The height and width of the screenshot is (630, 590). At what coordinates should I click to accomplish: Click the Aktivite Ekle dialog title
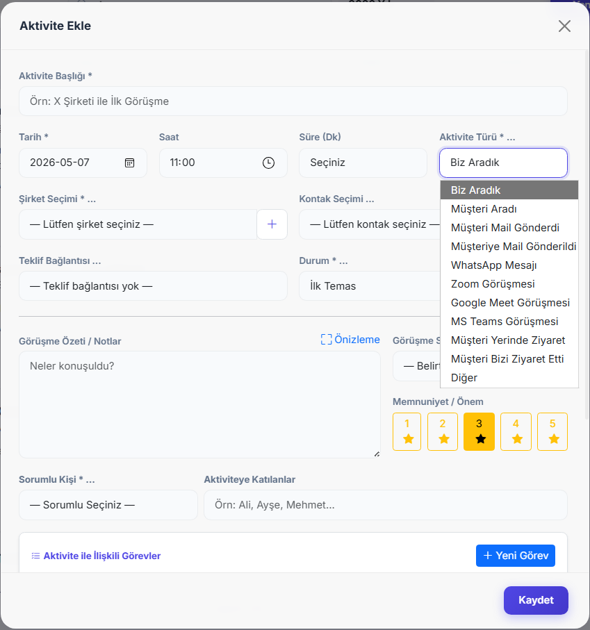point(56,26)
